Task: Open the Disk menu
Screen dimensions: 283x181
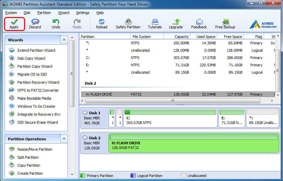Action: coord(27,13)
